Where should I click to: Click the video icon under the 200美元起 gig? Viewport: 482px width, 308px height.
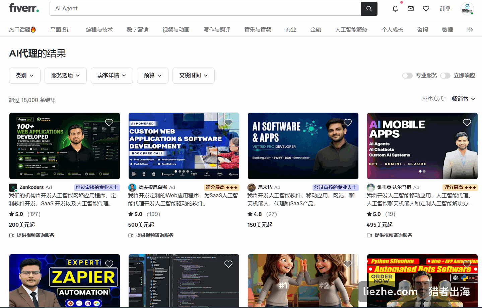tap(12, 235)
